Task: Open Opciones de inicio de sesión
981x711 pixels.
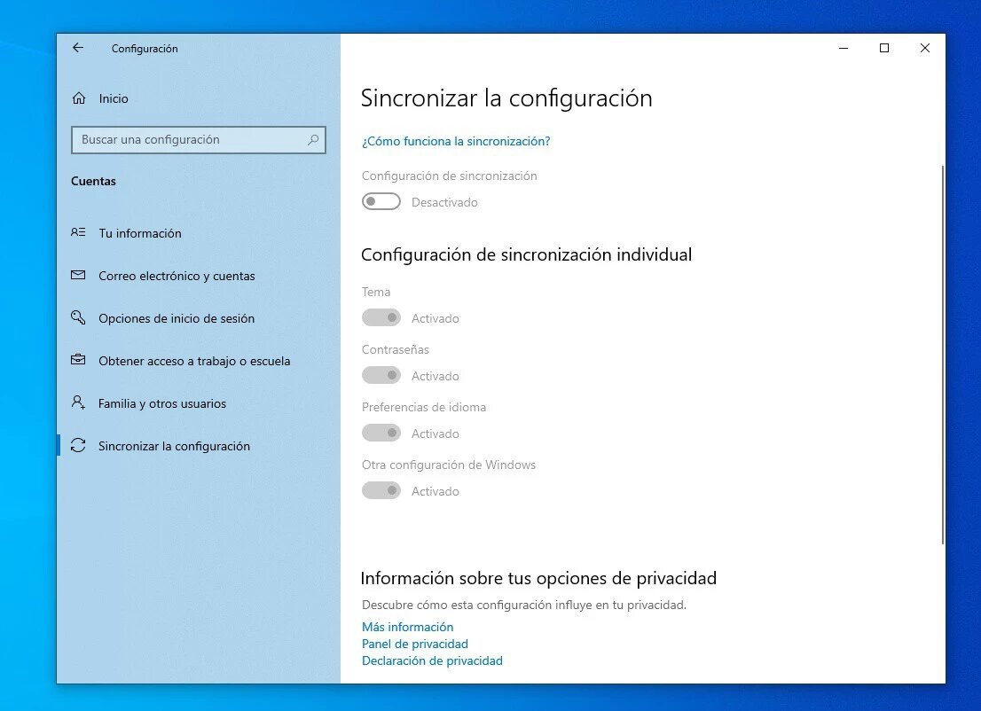Action: [x=177, y=318]
